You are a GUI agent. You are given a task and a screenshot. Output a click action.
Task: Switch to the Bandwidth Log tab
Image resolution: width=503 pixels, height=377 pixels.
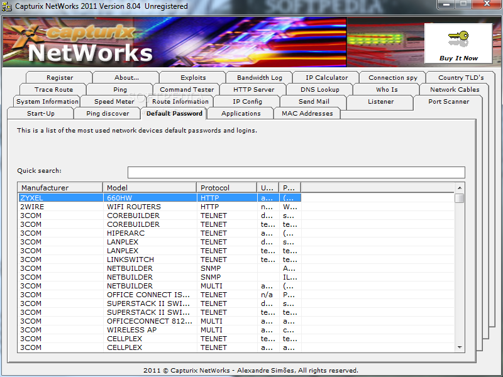(260, 77)
